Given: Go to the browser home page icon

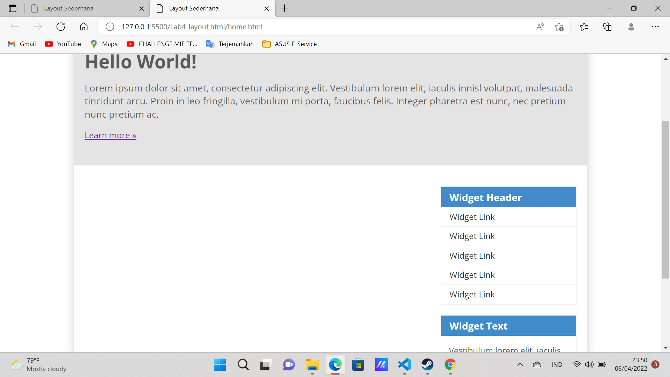Looking at the screenshot, I should pyautogui.click(x=84, y=27).
